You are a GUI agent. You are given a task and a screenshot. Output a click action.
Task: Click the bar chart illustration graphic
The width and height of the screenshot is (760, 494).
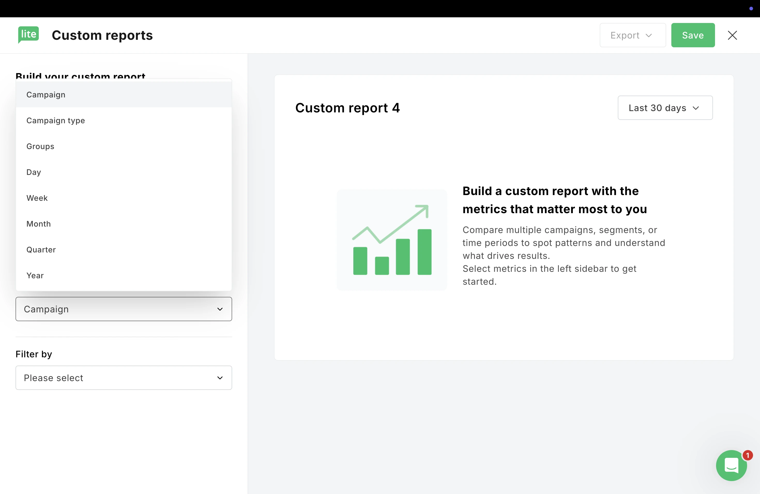[392, 240]
